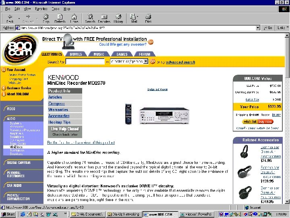Click the Your Account icon
Screen dimensions: 290x218
click(x=4, y=70)
